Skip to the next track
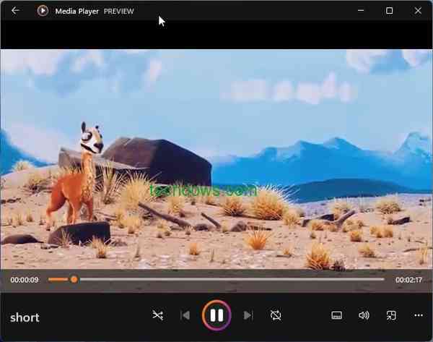This screenshot has height=342, width=433. point(248,315)
